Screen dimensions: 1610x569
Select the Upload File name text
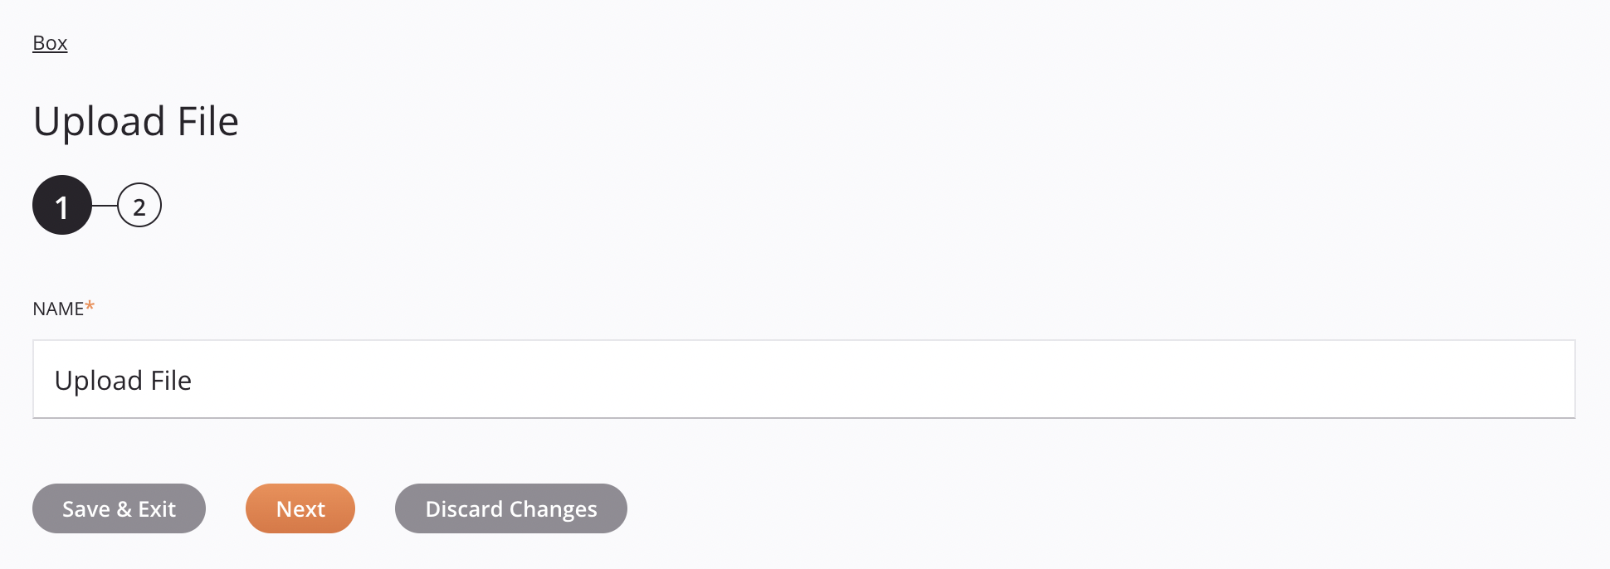pyautogui.click(x=123, y=380)
